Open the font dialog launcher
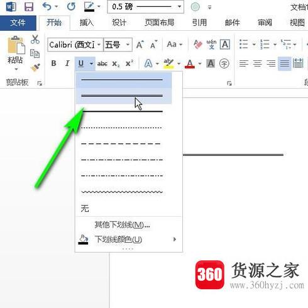Viewport: 308px width, 308px height. click(229, 84)
